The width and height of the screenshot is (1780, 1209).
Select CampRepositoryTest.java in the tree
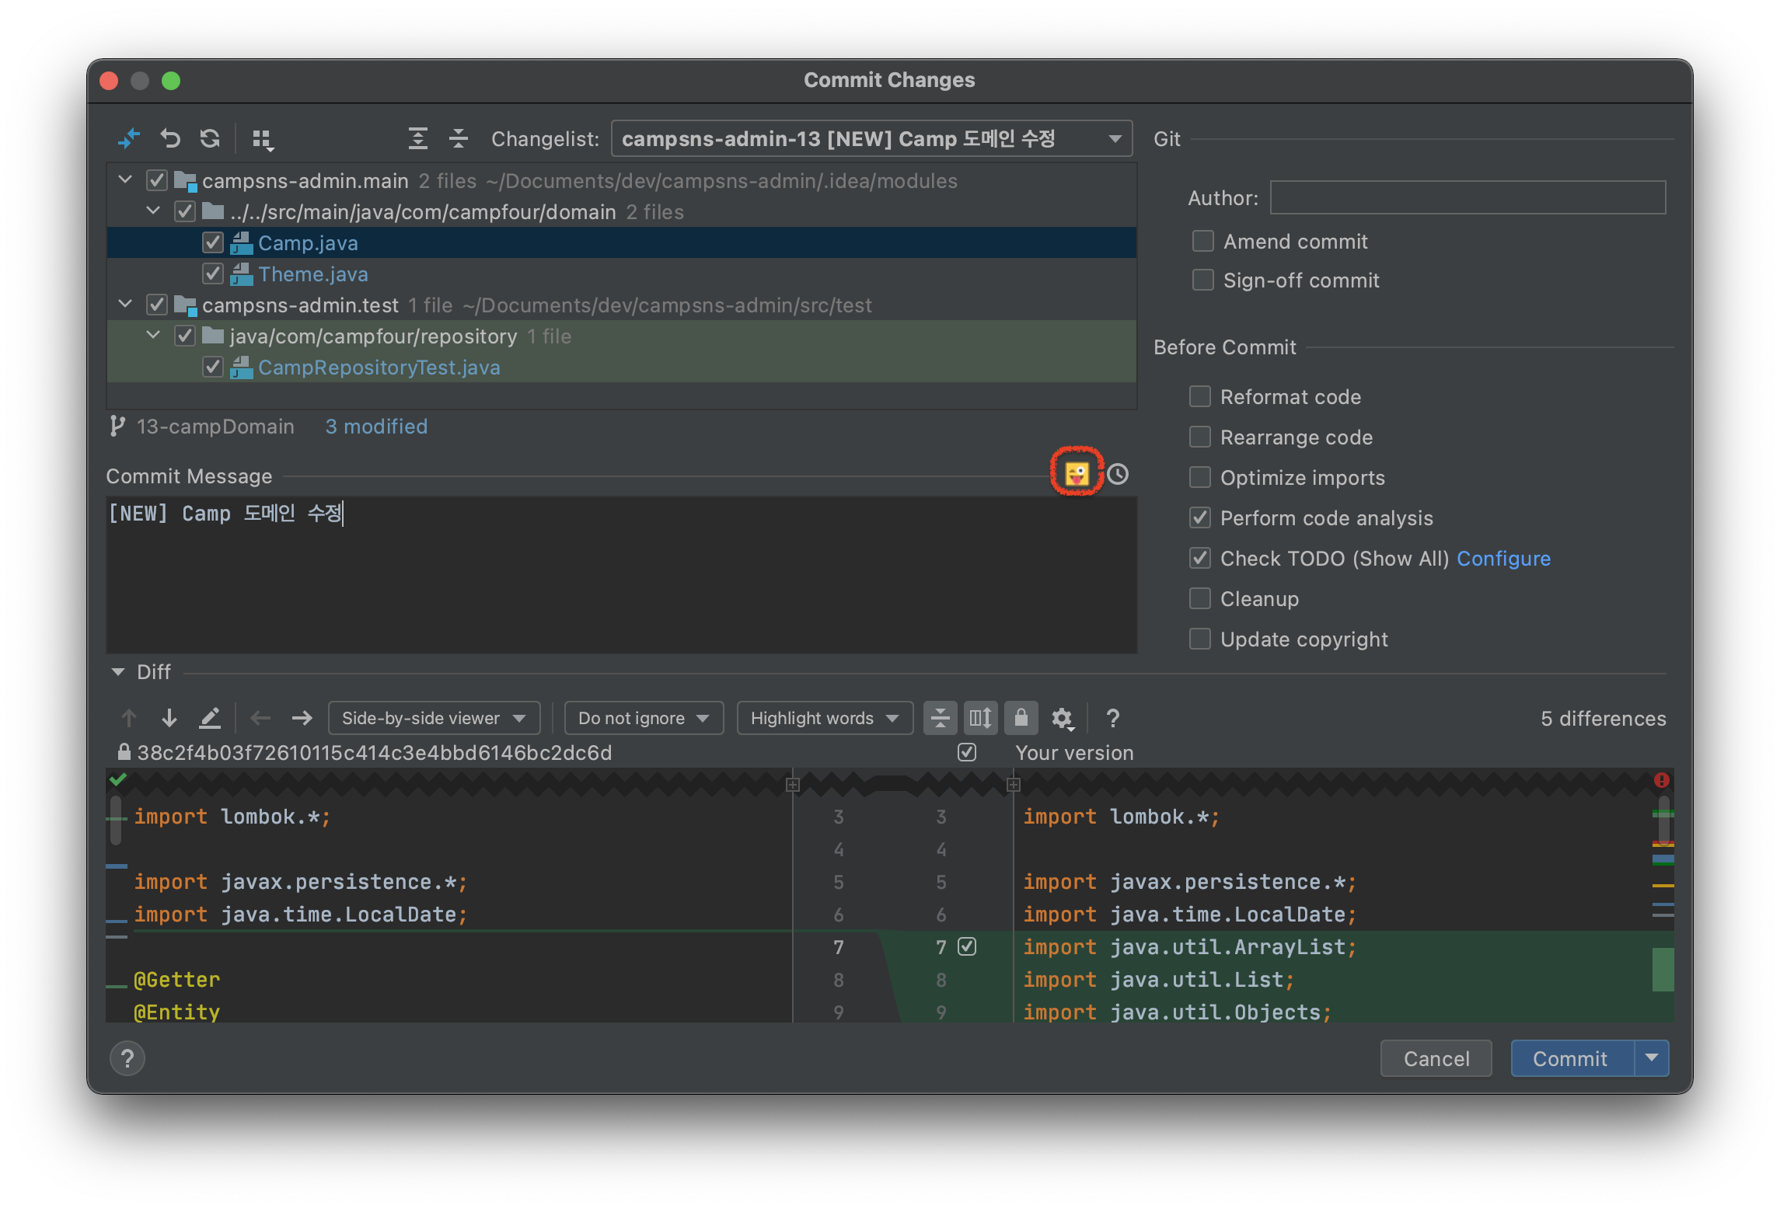point(379,368)
